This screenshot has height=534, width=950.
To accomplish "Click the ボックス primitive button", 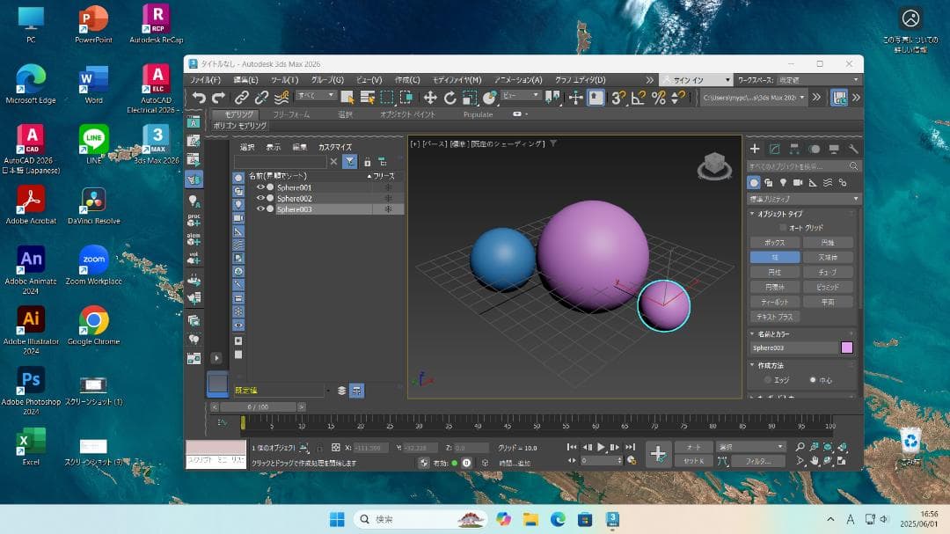I will tap(776, 243).
